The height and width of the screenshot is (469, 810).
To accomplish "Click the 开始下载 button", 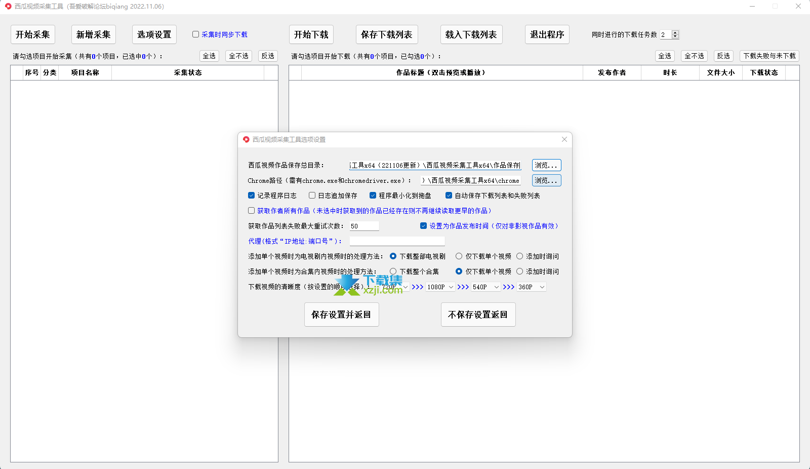I will click(311, 34).
